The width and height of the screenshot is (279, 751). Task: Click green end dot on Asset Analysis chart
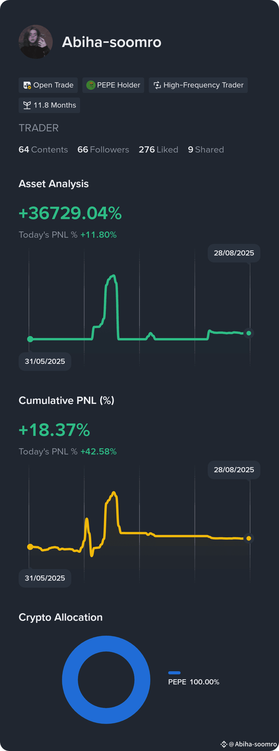pyautogui.click(x=249, y=333)
